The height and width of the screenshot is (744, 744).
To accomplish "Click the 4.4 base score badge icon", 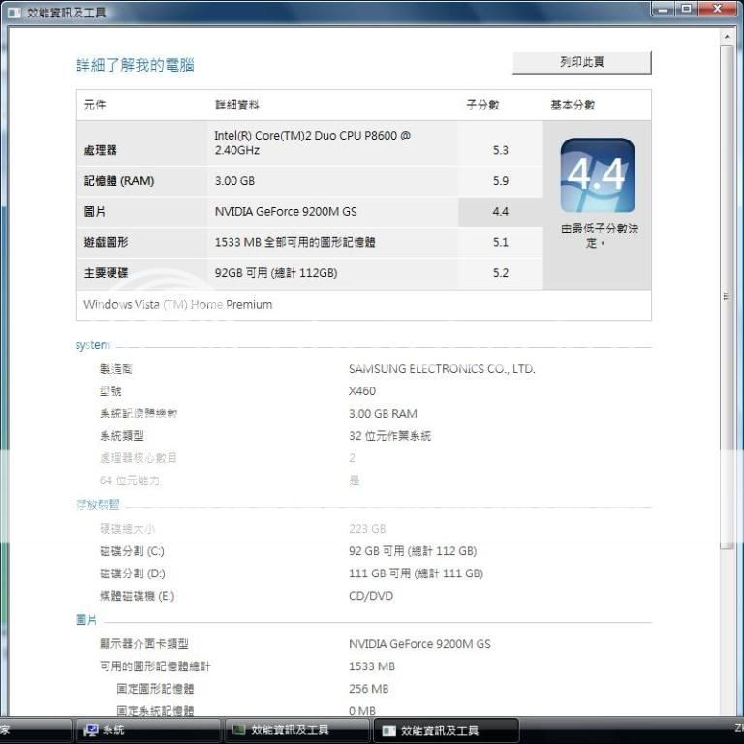I will (598, 175).
